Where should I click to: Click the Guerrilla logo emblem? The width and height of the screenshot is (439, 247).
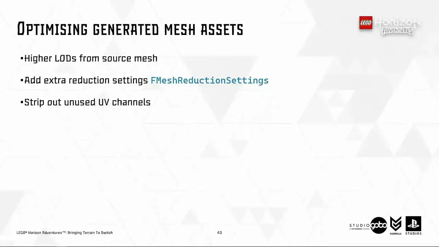(x=396, y=224)
